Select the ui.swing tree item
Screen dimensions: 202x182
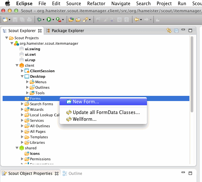32,49
